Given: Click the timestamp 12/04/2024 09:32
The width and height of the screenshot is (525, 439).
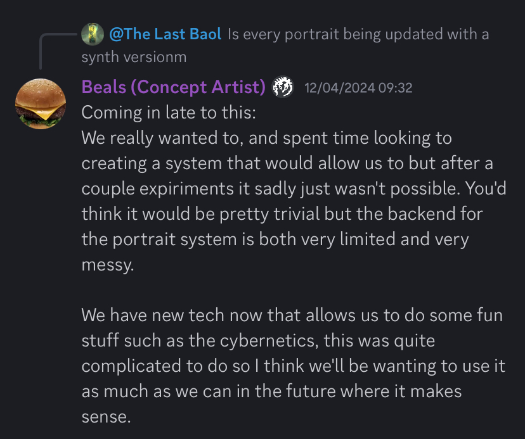Looking at the screenshot, I should click(358, 88).
